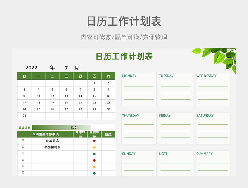This screenshot has width=248, height=188.
Task: Click the MONDAY heading
Action: click(129, 76)
